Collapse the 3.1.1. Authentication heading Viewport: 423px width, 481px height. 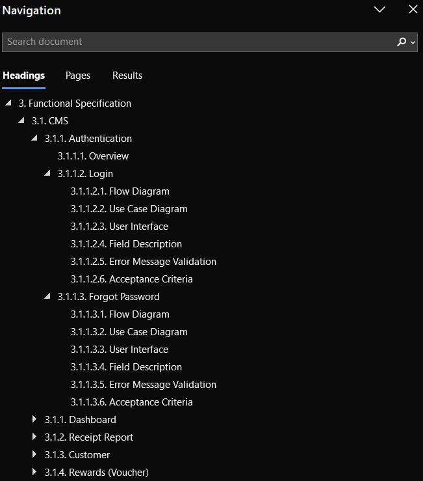[x=34, y=138]
